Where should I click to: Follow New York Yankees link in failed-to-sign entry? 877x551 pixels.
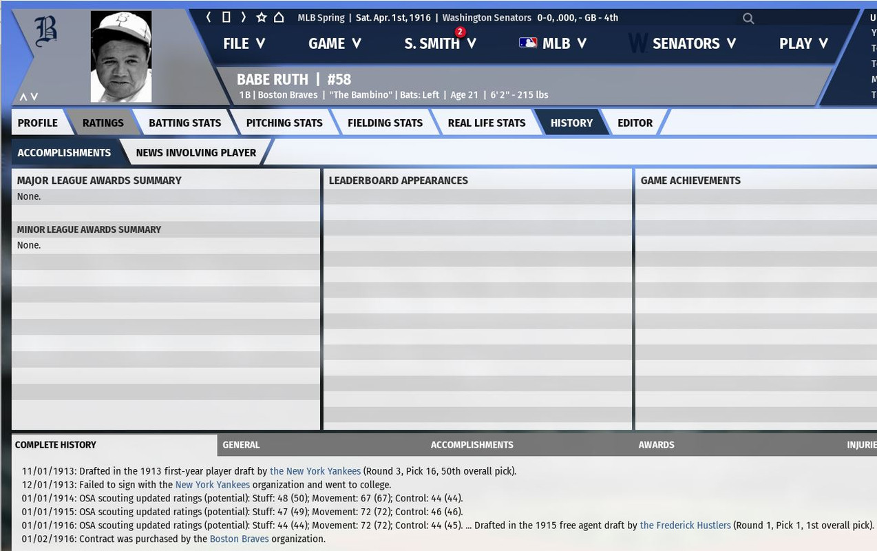pyautogui.click(x=213, y=485)
